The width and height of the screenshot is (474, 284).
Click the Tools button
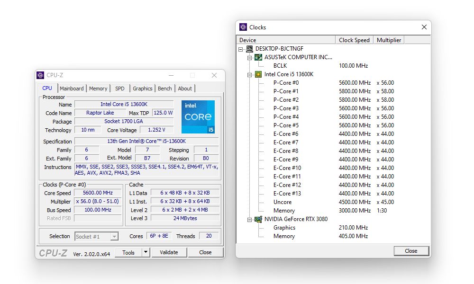128,252
